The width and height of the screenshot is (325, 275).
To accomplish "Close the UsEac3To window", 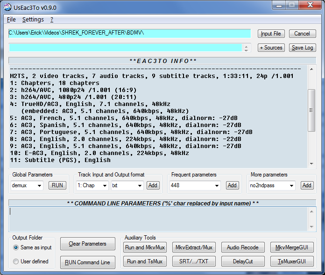I will (x=310, y=5).
